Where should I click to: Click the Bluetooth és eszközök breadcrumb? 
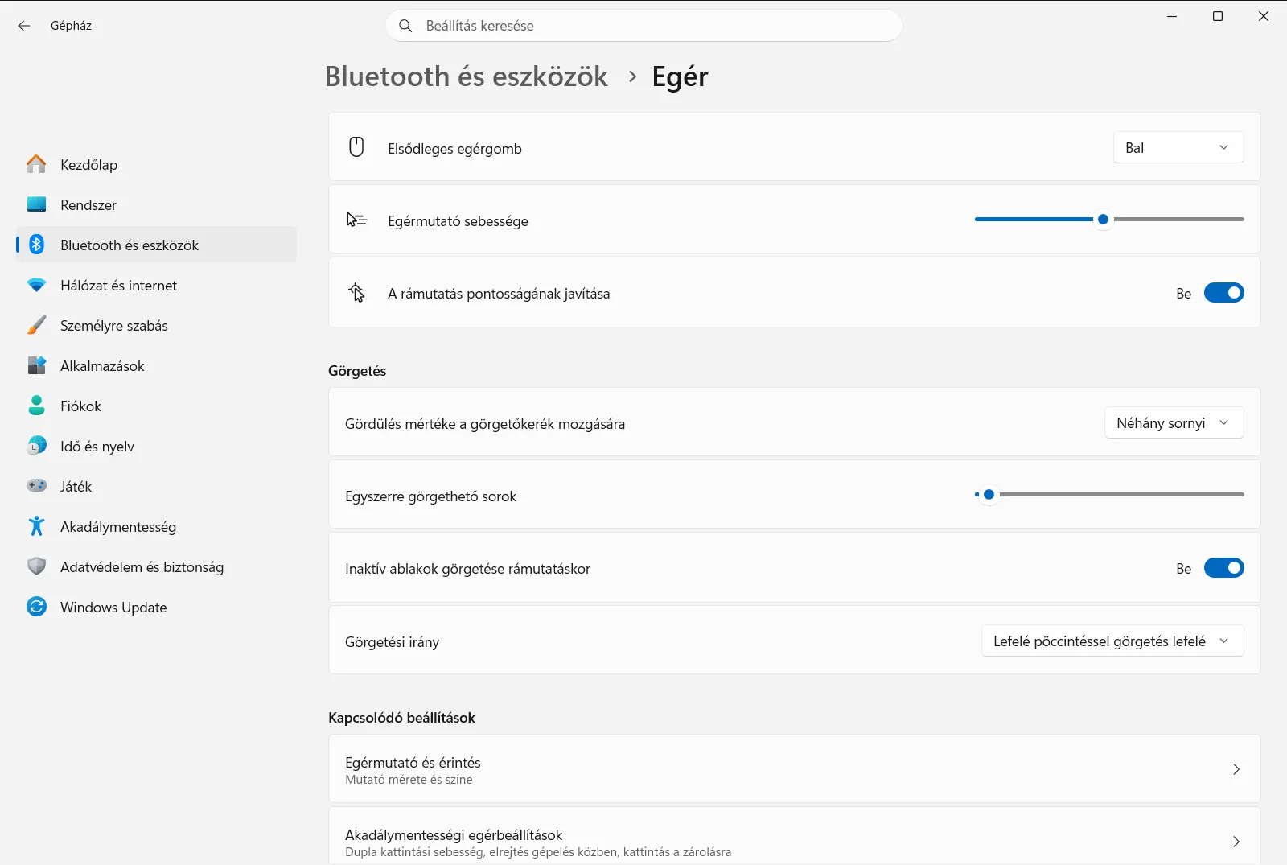tap(467, 76)
